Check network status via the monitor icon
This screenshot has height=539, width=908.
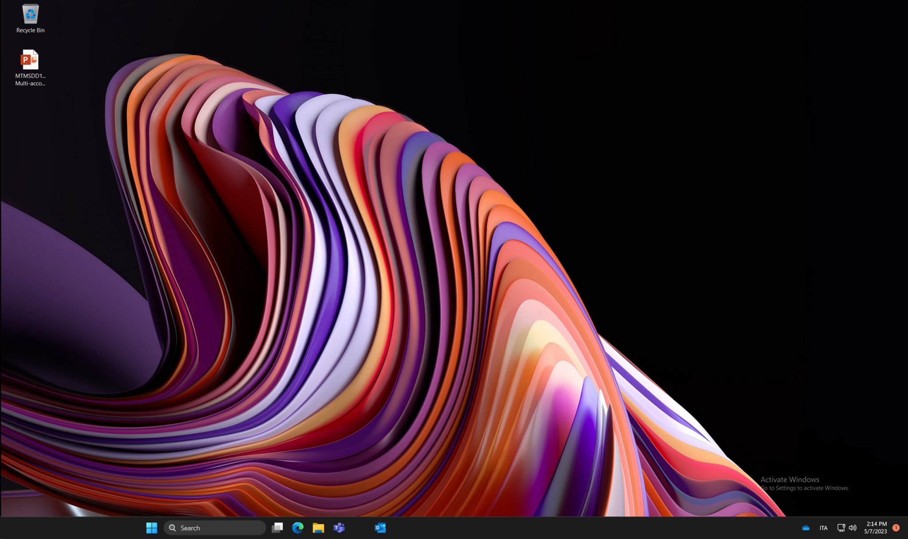[841, 528]
